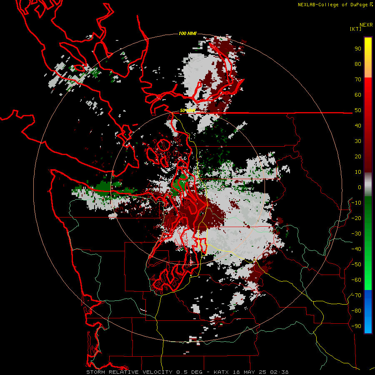This screenshot has width=375, height=375.
Task: Click the STORM RELATIVE VELOCITY caption text
Action: pyautogui.click(x=129, y=372)
